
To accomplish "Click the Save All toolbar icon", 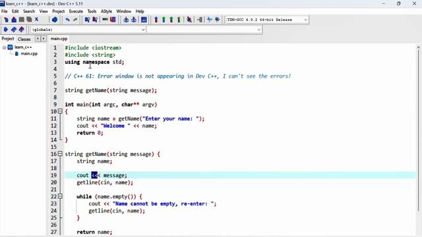I will pyautogui.click(x=29, y=20).
